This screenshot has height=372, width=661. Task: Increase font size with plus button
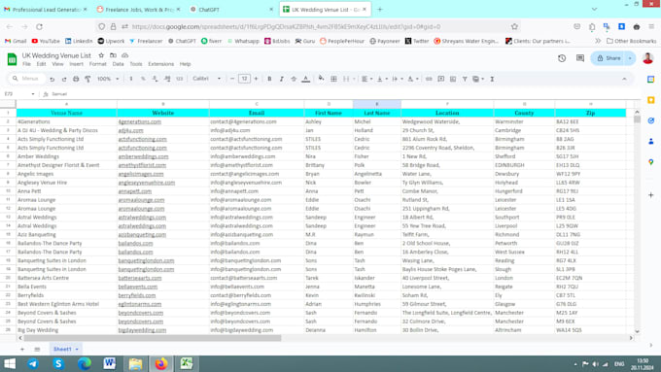(x=256, y=79)
